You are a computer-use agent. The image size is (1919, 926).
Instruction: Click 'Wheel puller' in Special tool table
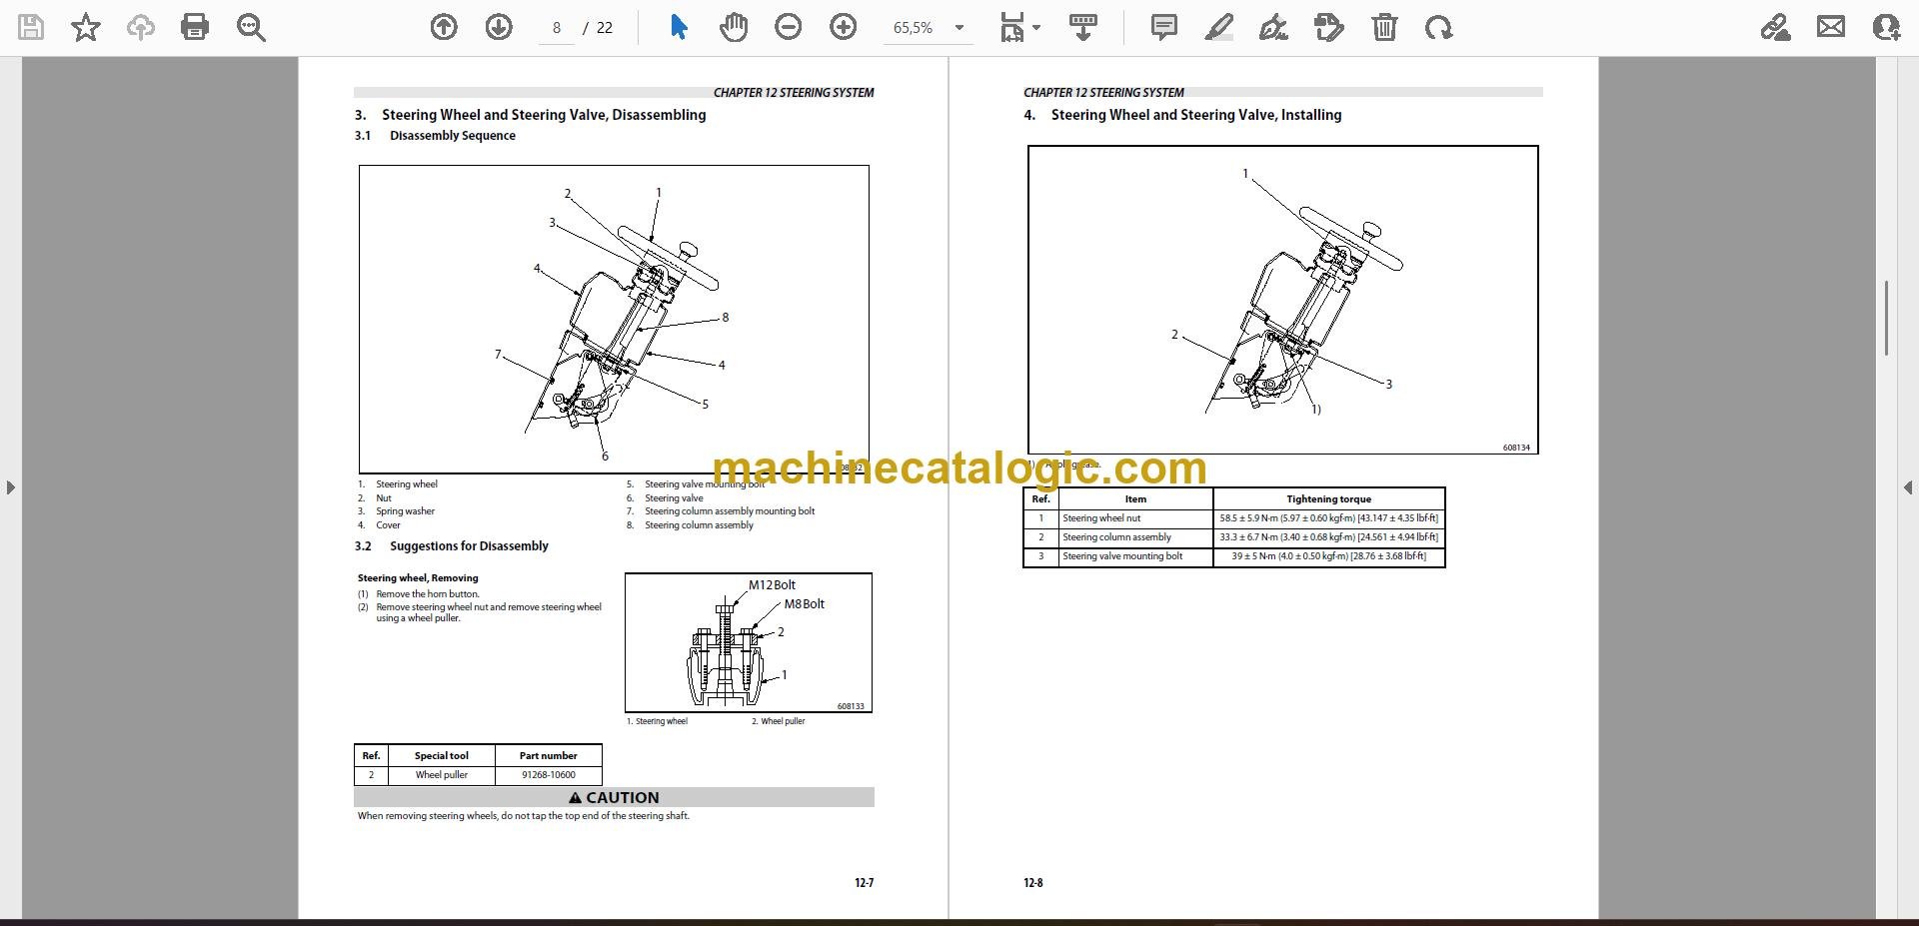(x=442, y=775)
